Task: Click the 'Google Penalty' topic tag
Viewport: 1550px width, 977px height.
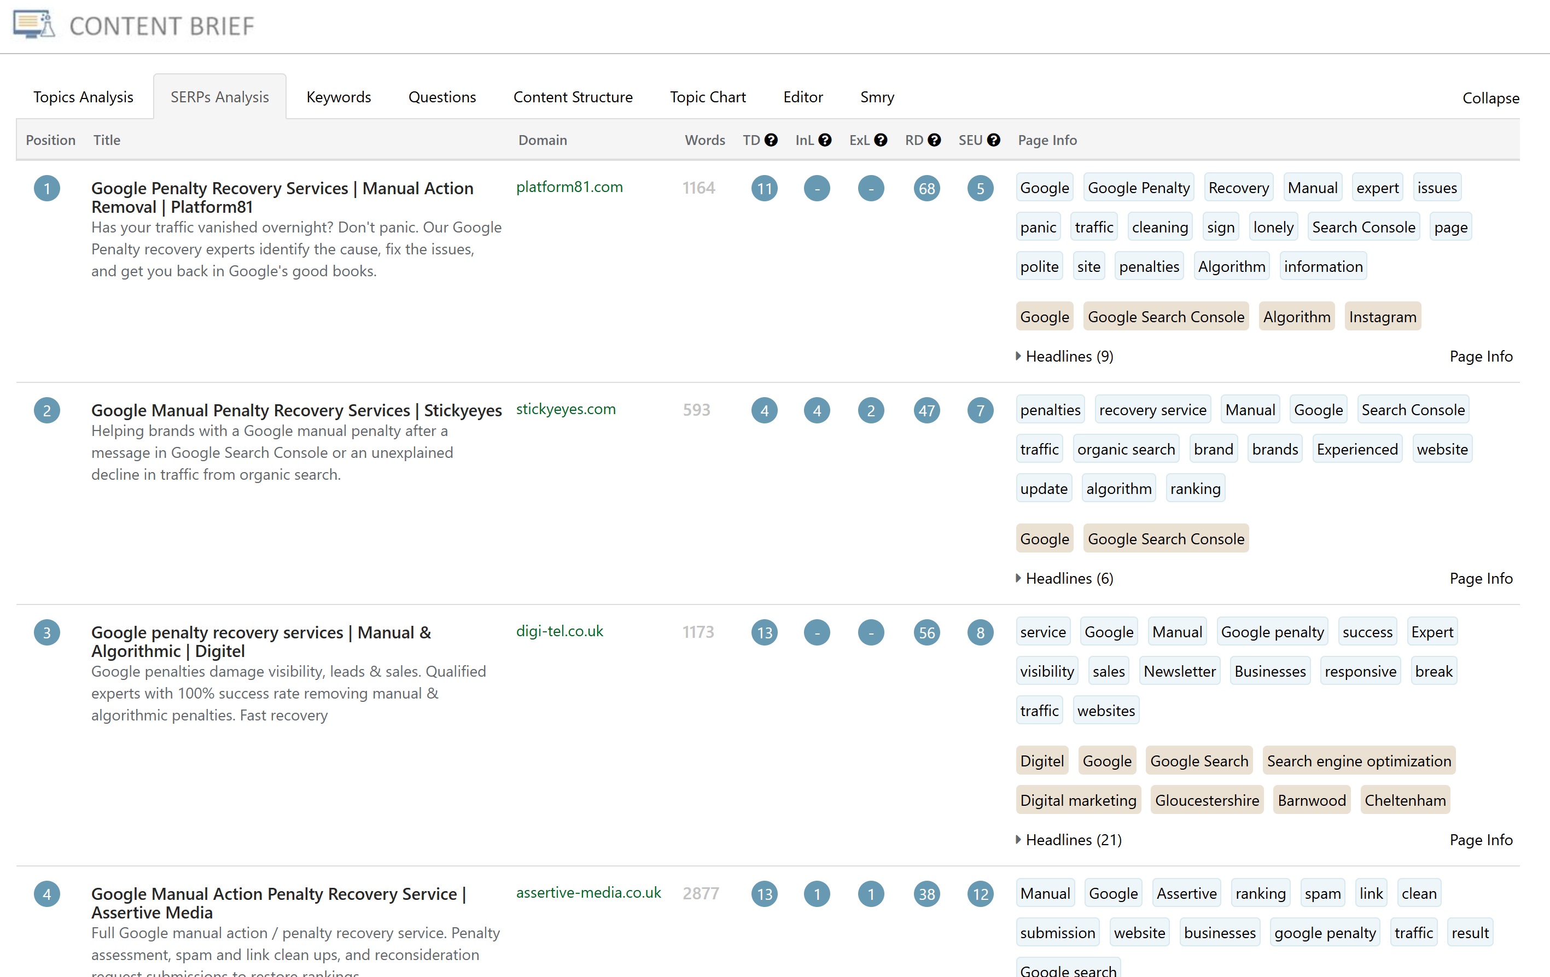Action: click(x=1139, y=188)
